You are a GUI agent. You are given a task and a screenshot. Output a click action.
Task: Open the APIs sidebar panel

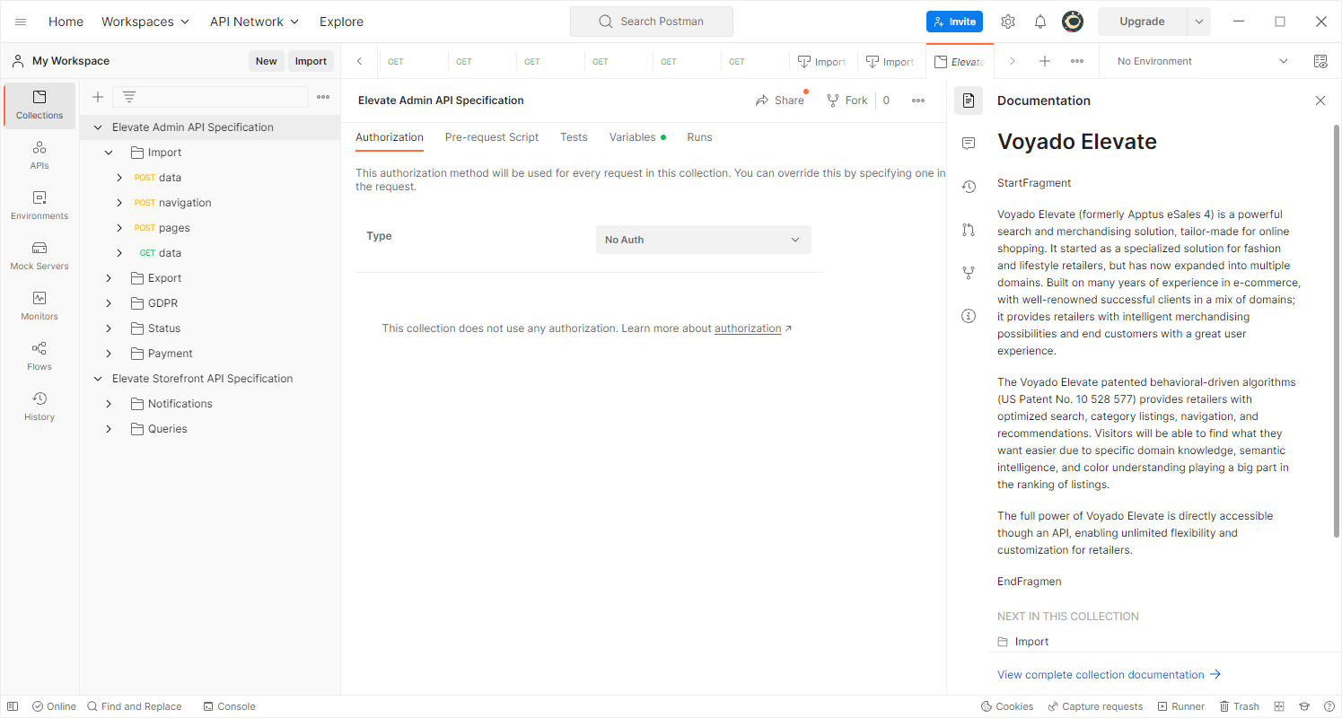(39, 155)
